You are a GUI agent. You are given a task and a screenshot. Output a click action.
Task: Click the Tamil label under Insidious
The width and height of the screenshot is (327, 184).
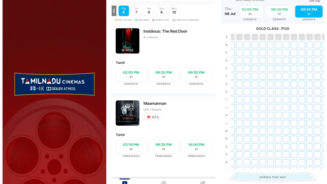coord(120,63)
